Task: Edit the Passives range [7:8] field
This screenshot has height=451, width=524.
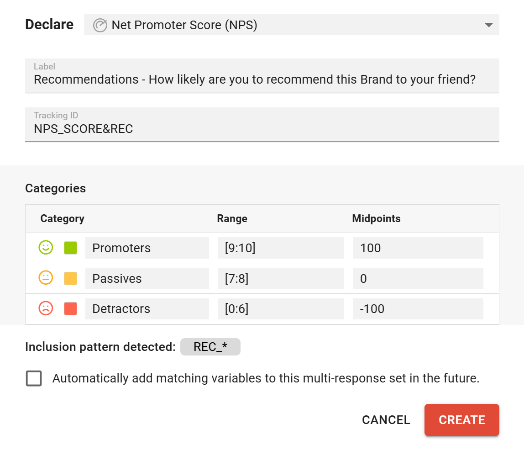Action: point(281,278)
